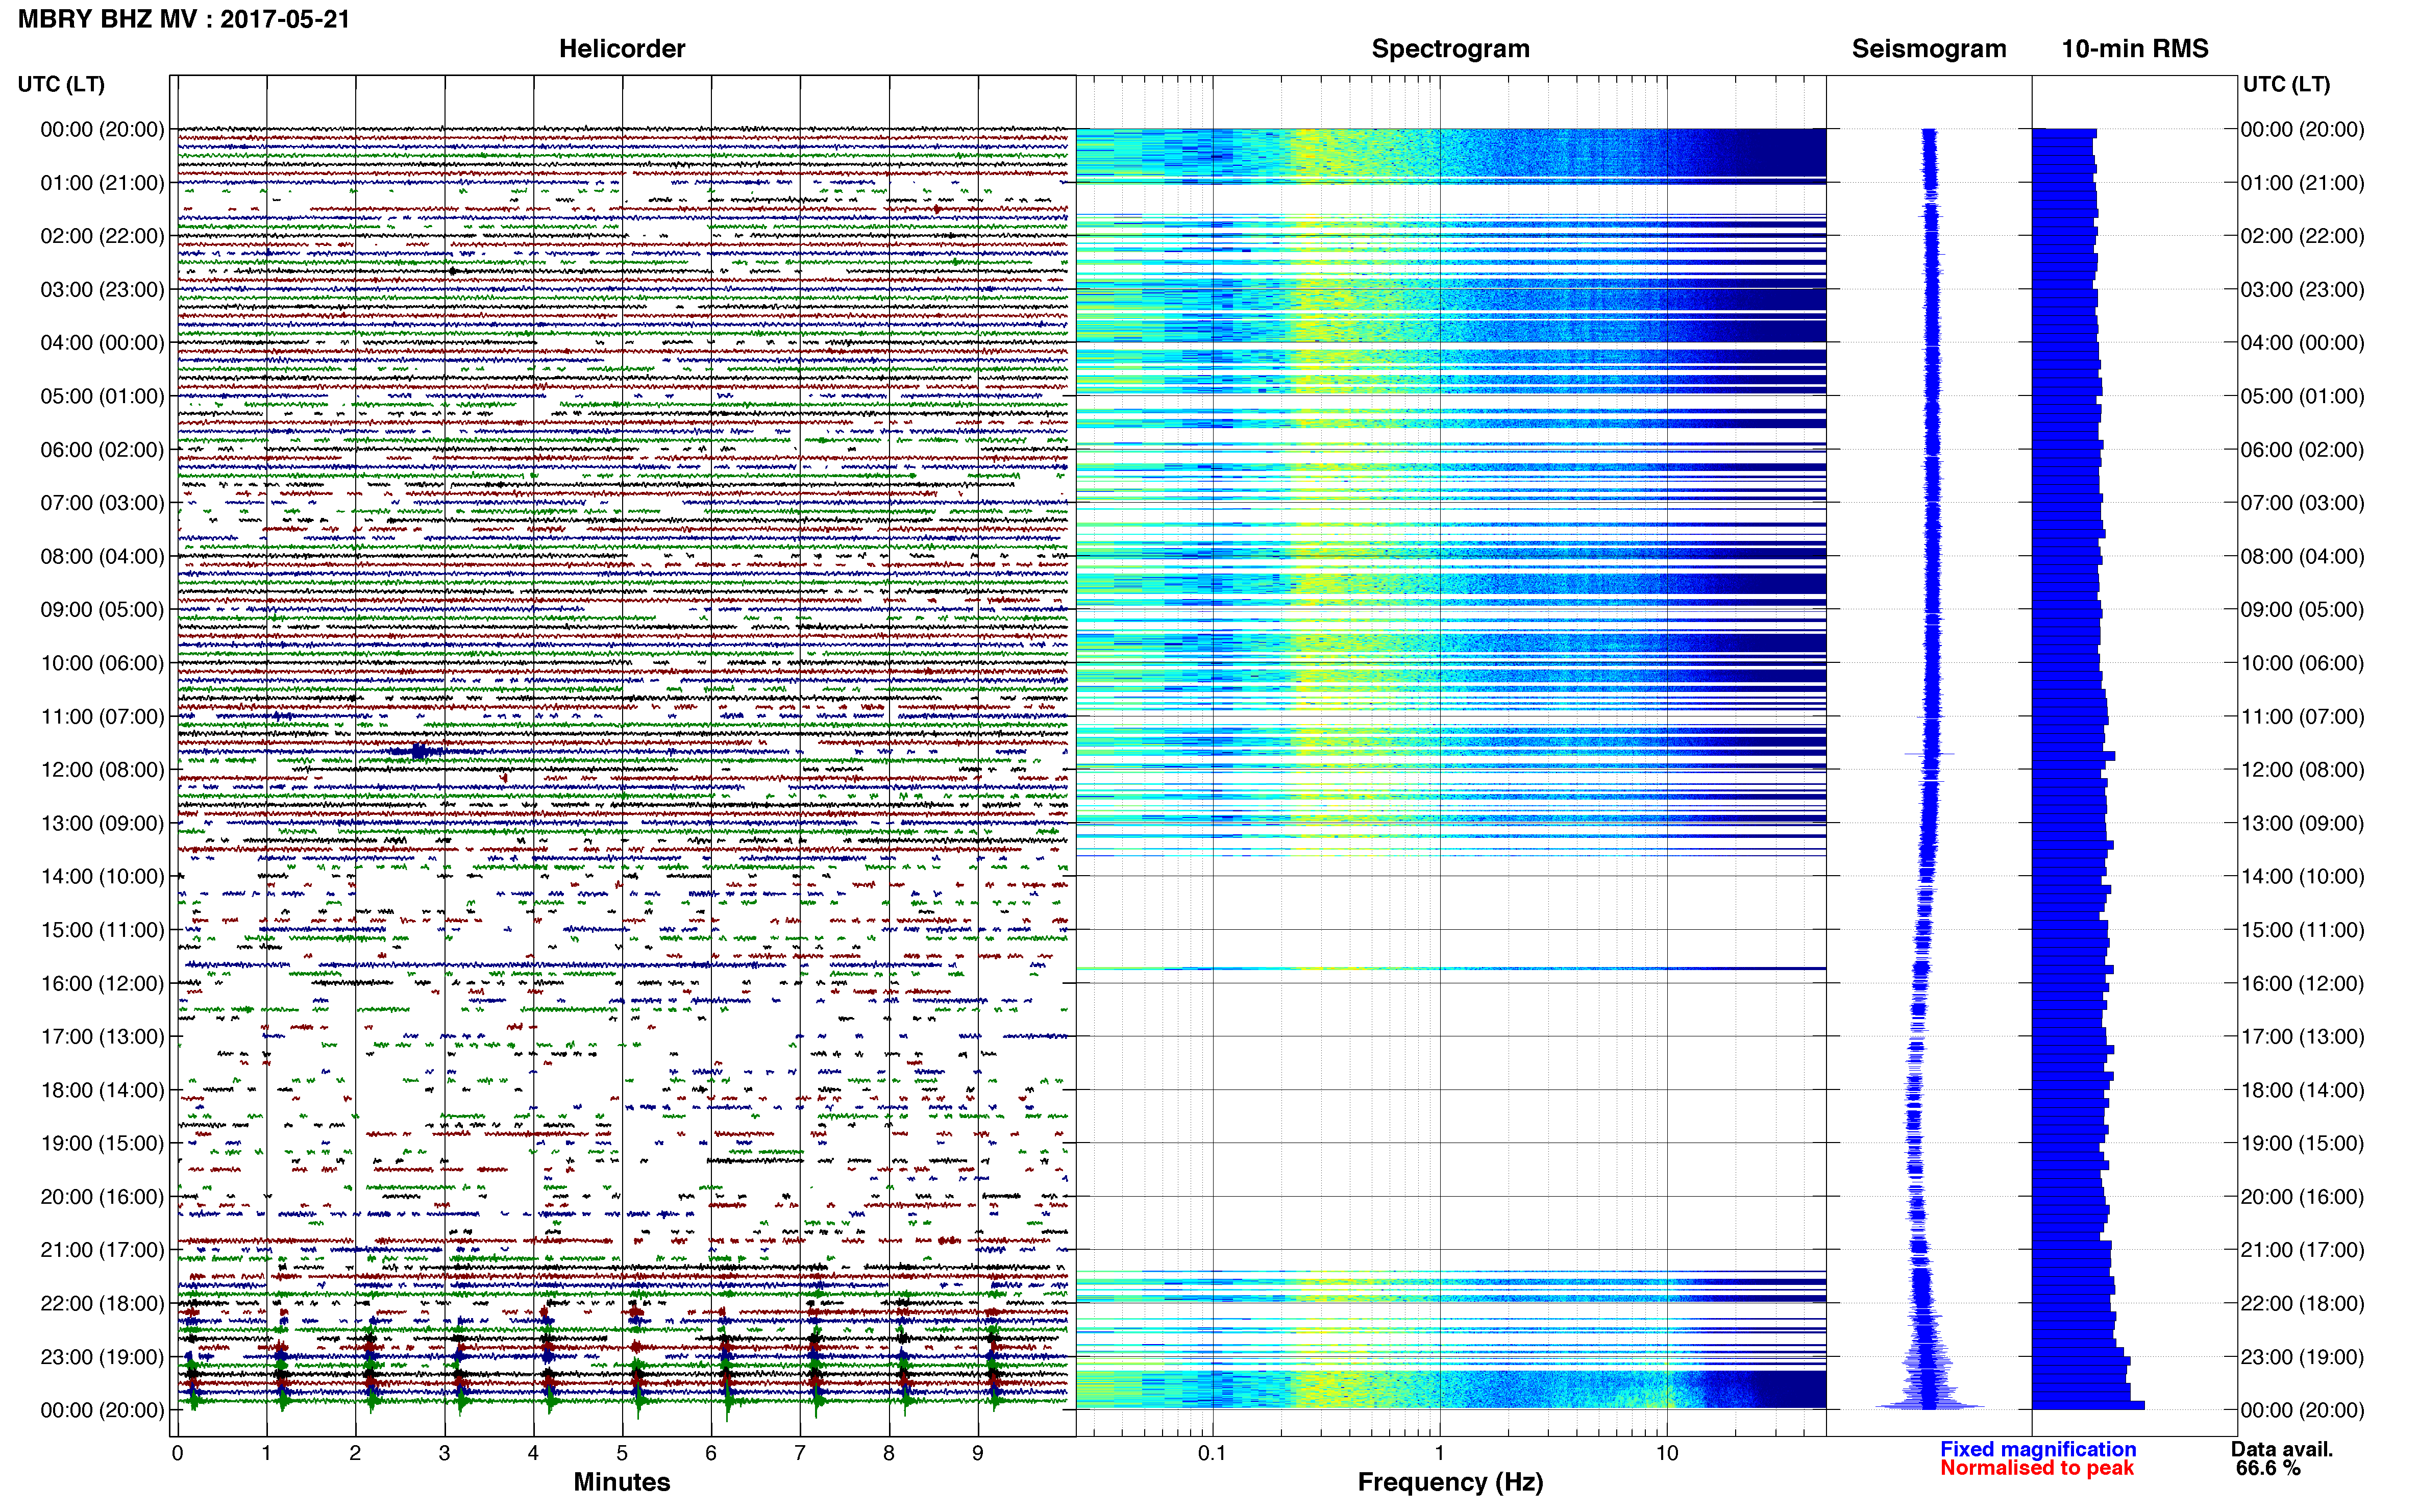Click the 'Fixed magnitication' legend text
This screenshot has width=2419, height=1512.
pyautogui.click(x=2038, y=1449)
